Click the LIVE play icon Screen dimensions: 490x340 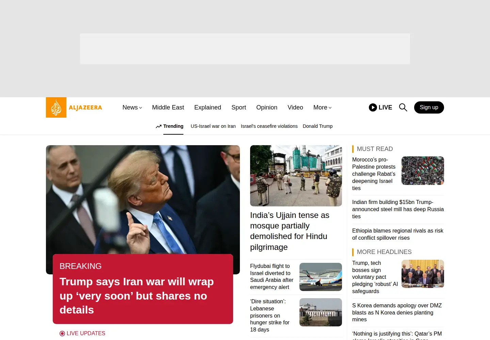(373, 107)
